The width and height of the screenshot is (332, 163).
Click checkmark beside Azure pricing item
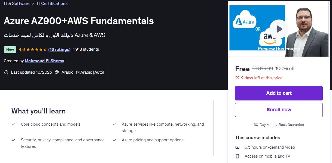pyautogui.click(x=115, y=140)
